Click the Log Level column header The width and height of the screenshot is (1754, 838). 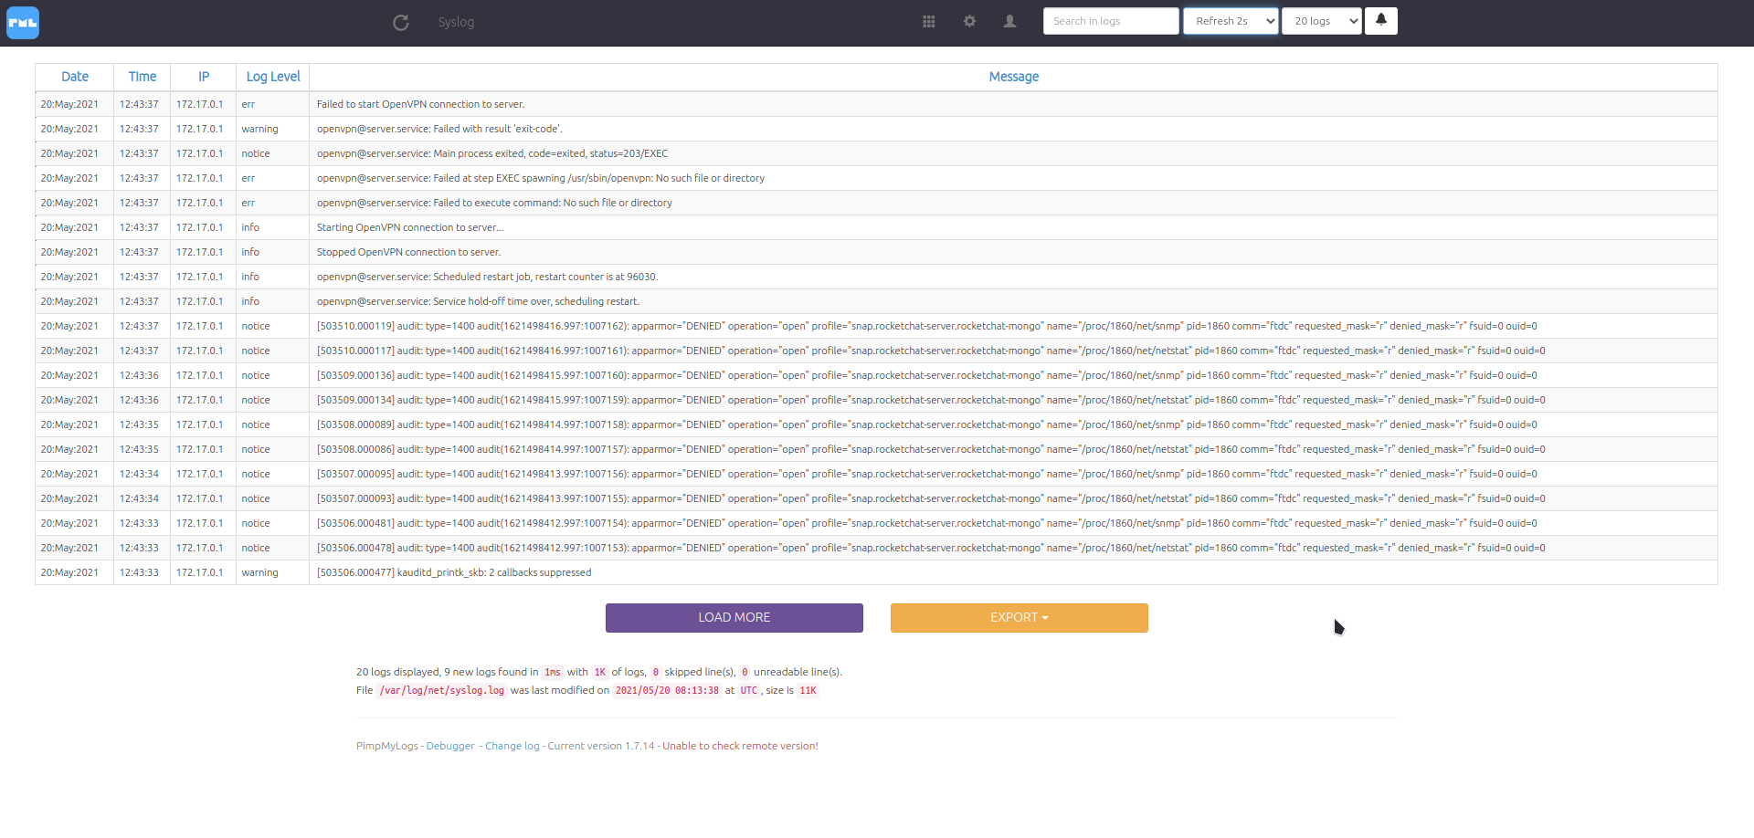click(x=273, y=77)
